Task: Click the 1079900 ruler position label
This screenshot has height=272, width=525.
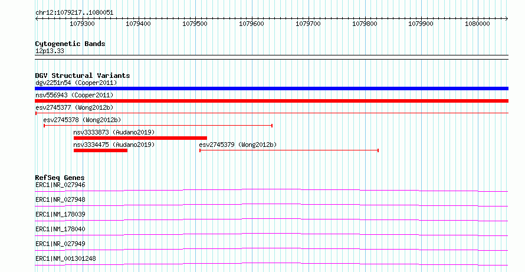Action: click(x=421, y=24)
